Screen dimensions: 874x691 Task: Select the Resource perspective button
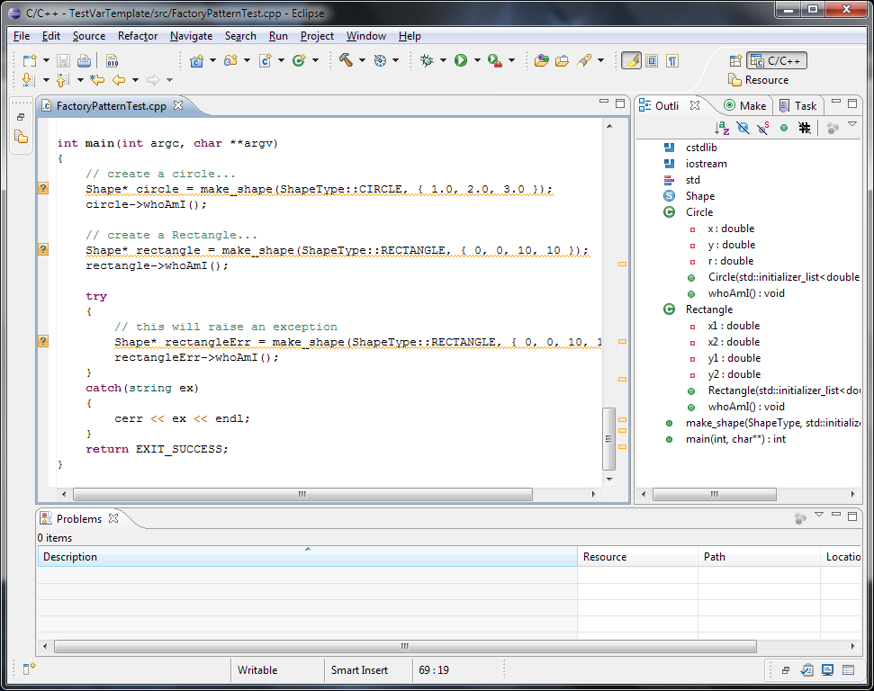[759, 80]
